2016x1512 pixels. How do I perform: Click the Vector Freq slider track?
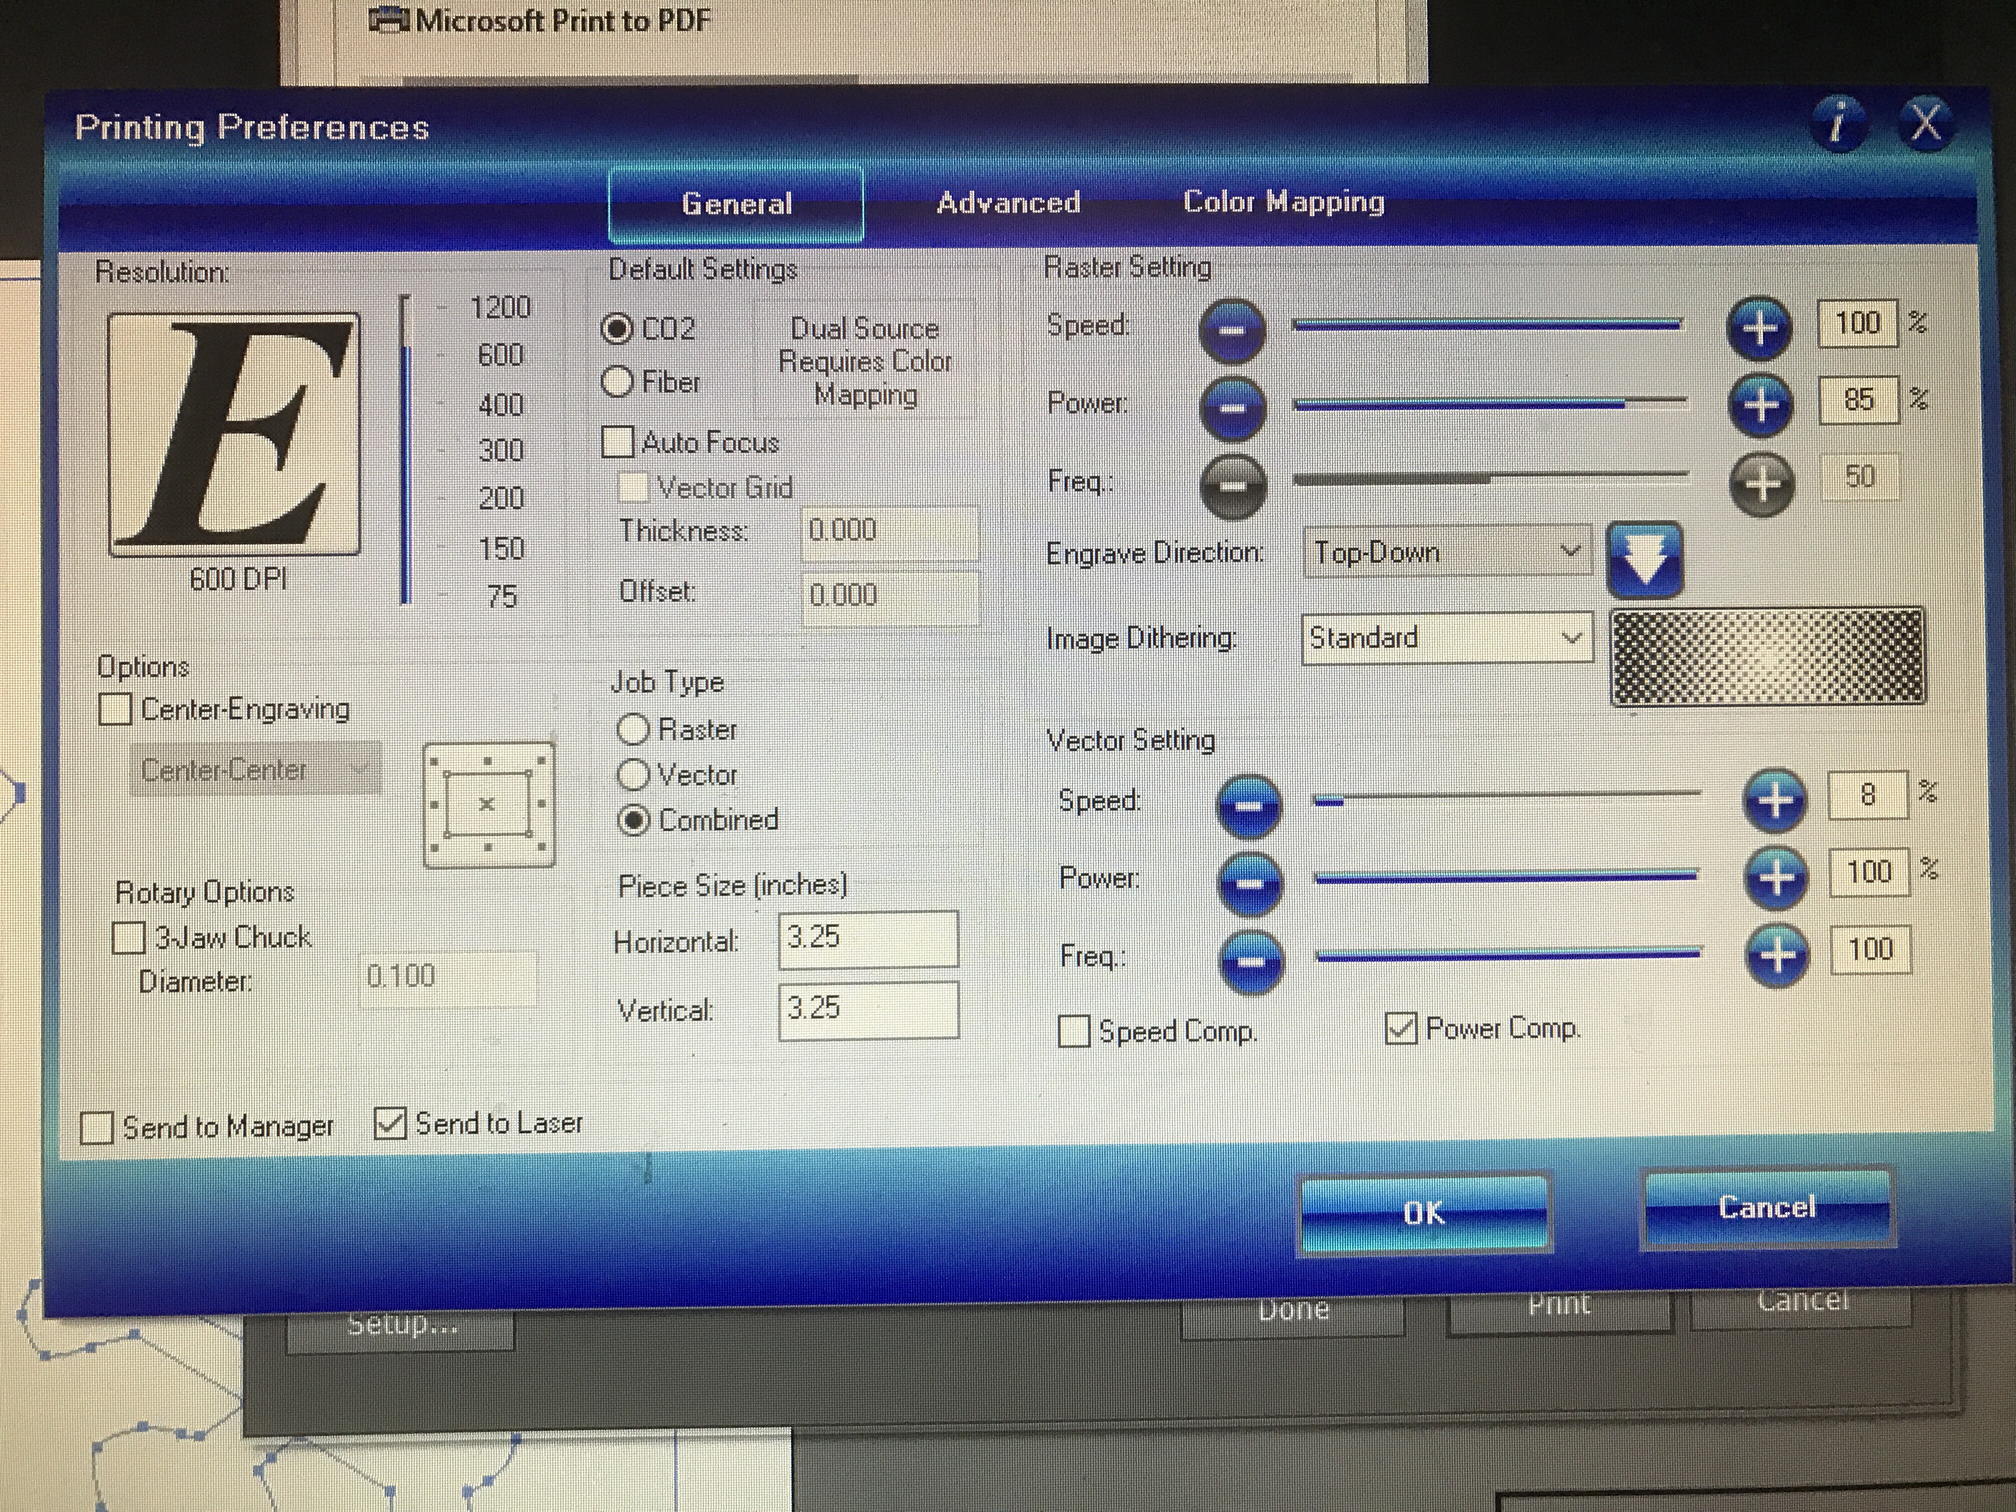point(1508,954)
